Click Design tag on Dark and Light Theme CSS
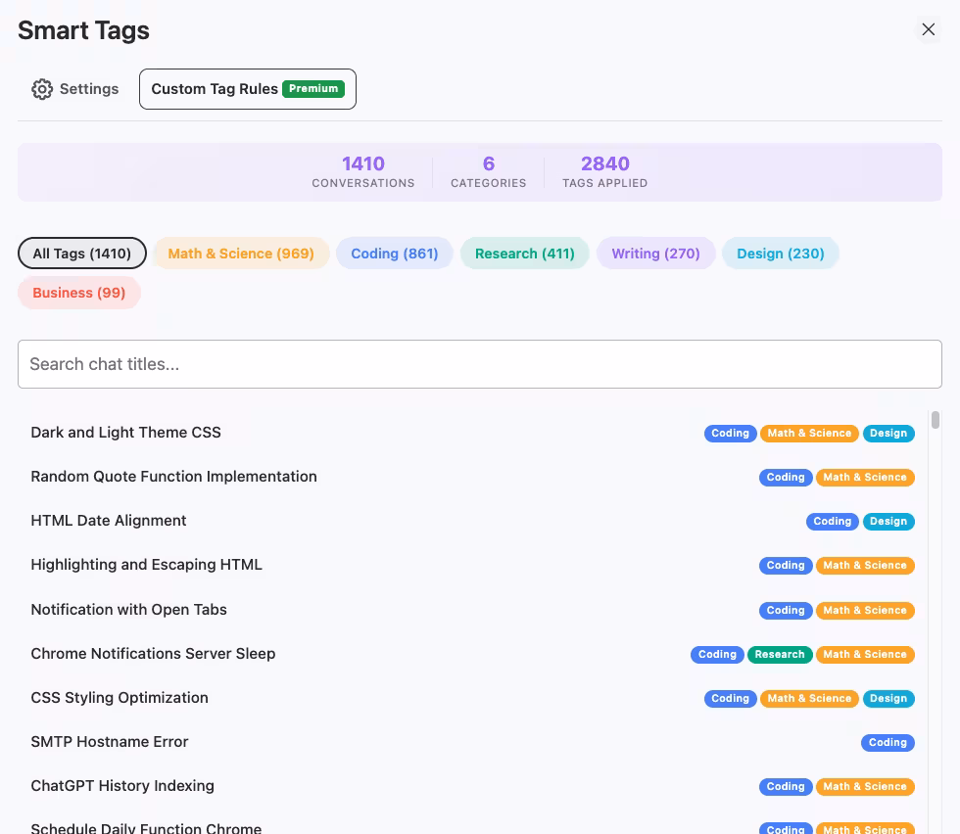 tap(888, 434)
